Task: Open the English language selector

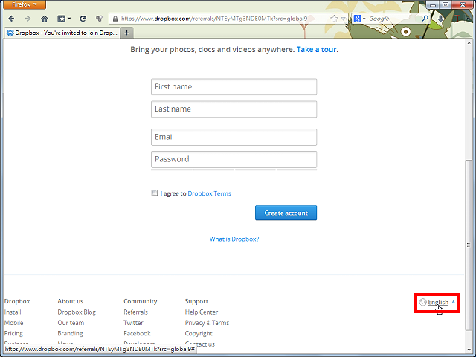Action: tap(438, 303)
